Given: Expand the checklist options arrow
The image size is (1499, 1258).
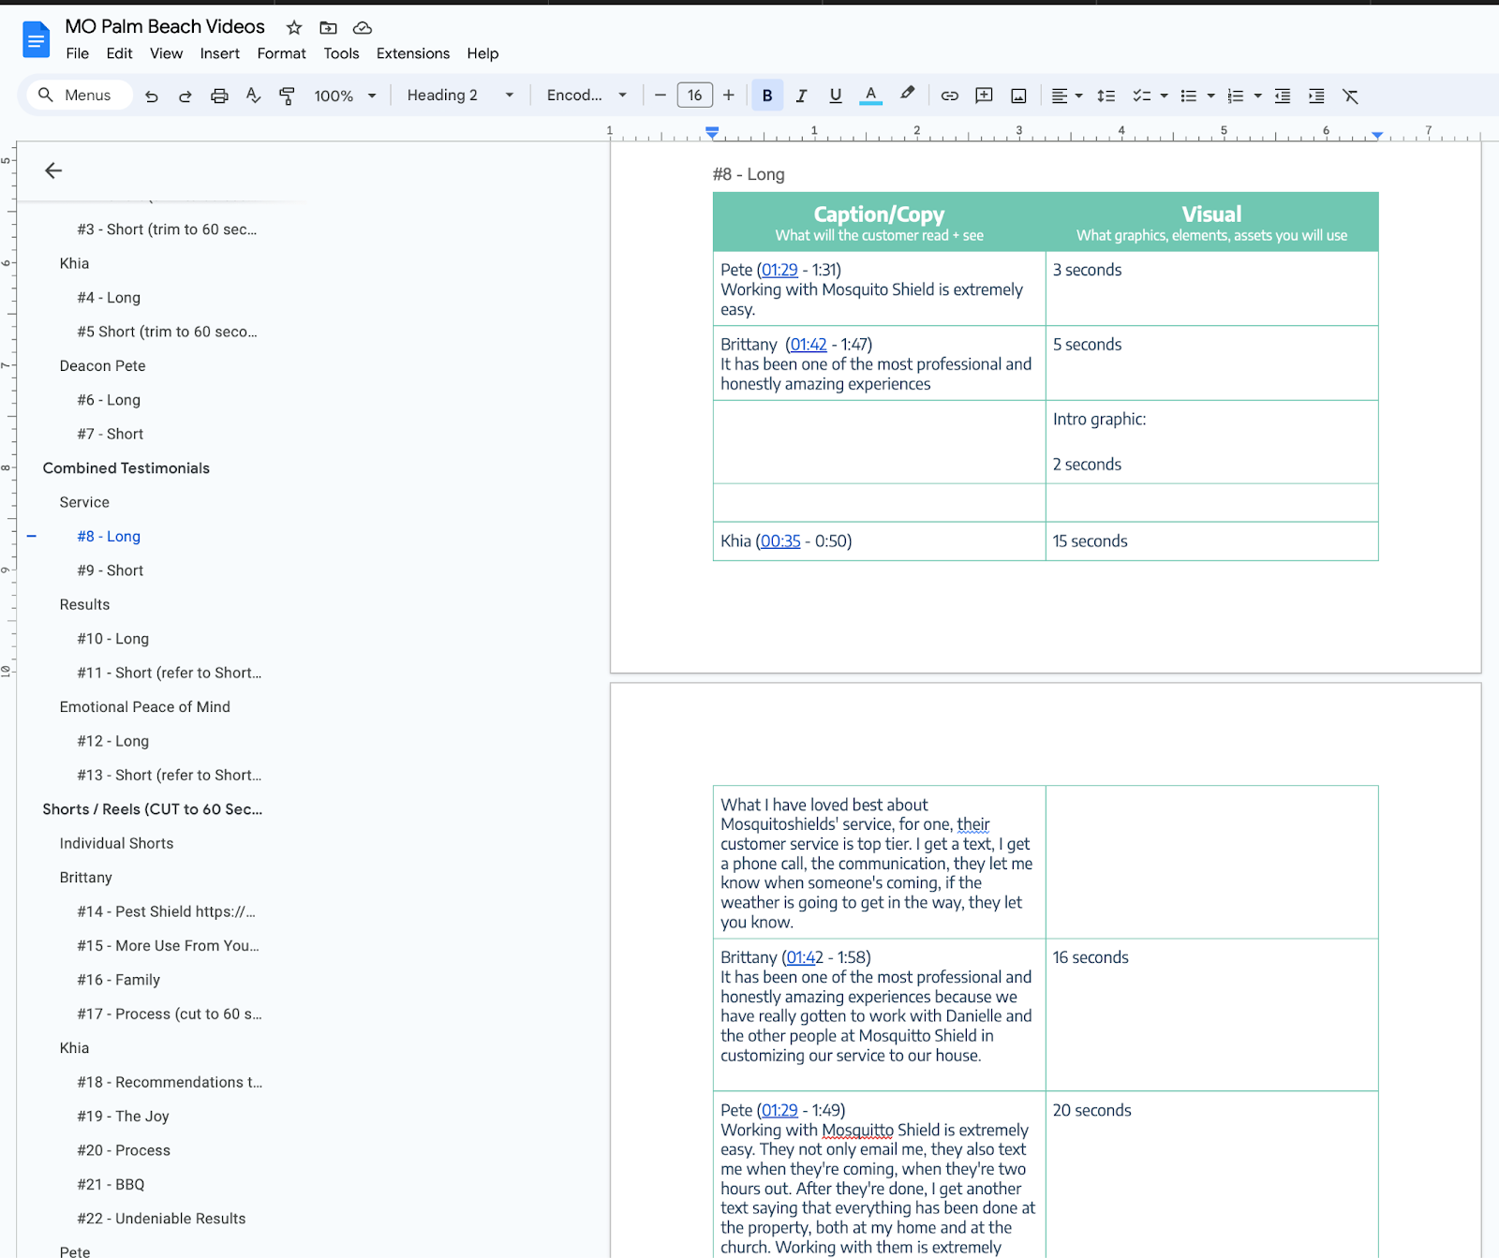Looking at the screenshot, I should [1165, 96].
